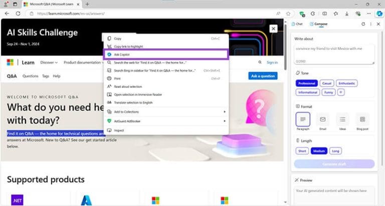The width and height of the screenshot is (385, 206).
Task: Click the Write about text box
Action: (334, 54)
